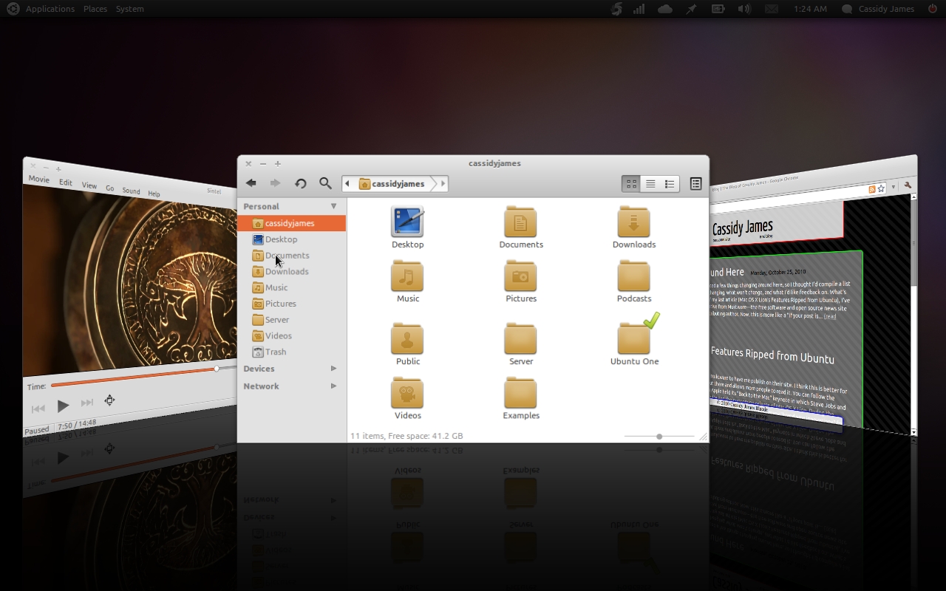Select cassidyjames home in sidebar
Screen dimensions: 946x591
291,223
